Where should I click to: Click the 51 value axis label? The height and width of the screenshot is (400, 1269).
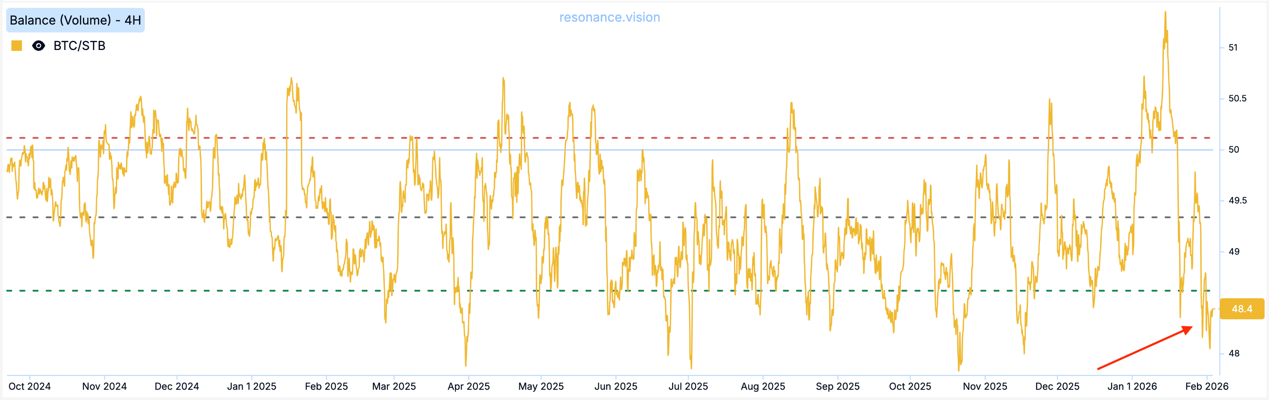(1233, 48)
